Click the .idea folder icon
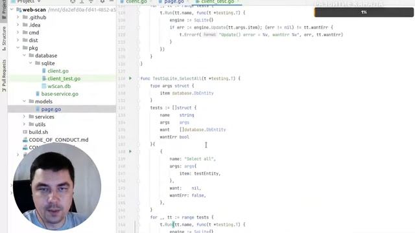 tap(25, 25)
